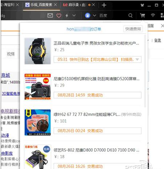Open the 领艺RS-802 尼康D800 order title
Screen dimensions: 164x169
click(97, 150)
